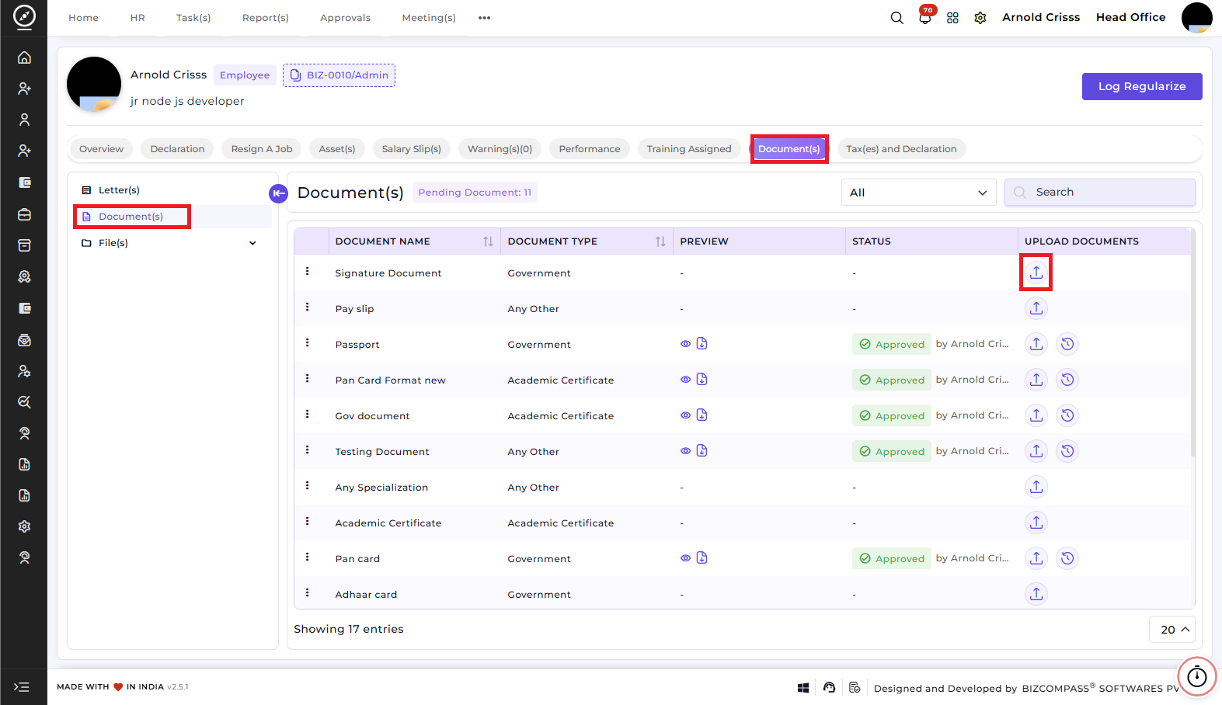This screenshot has height=705, width=1222.
Task: Click the headset support icon in footer
Action: coord(829,687)
